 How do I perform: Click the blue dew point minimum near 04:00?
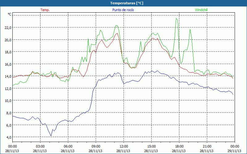(51, 136)
